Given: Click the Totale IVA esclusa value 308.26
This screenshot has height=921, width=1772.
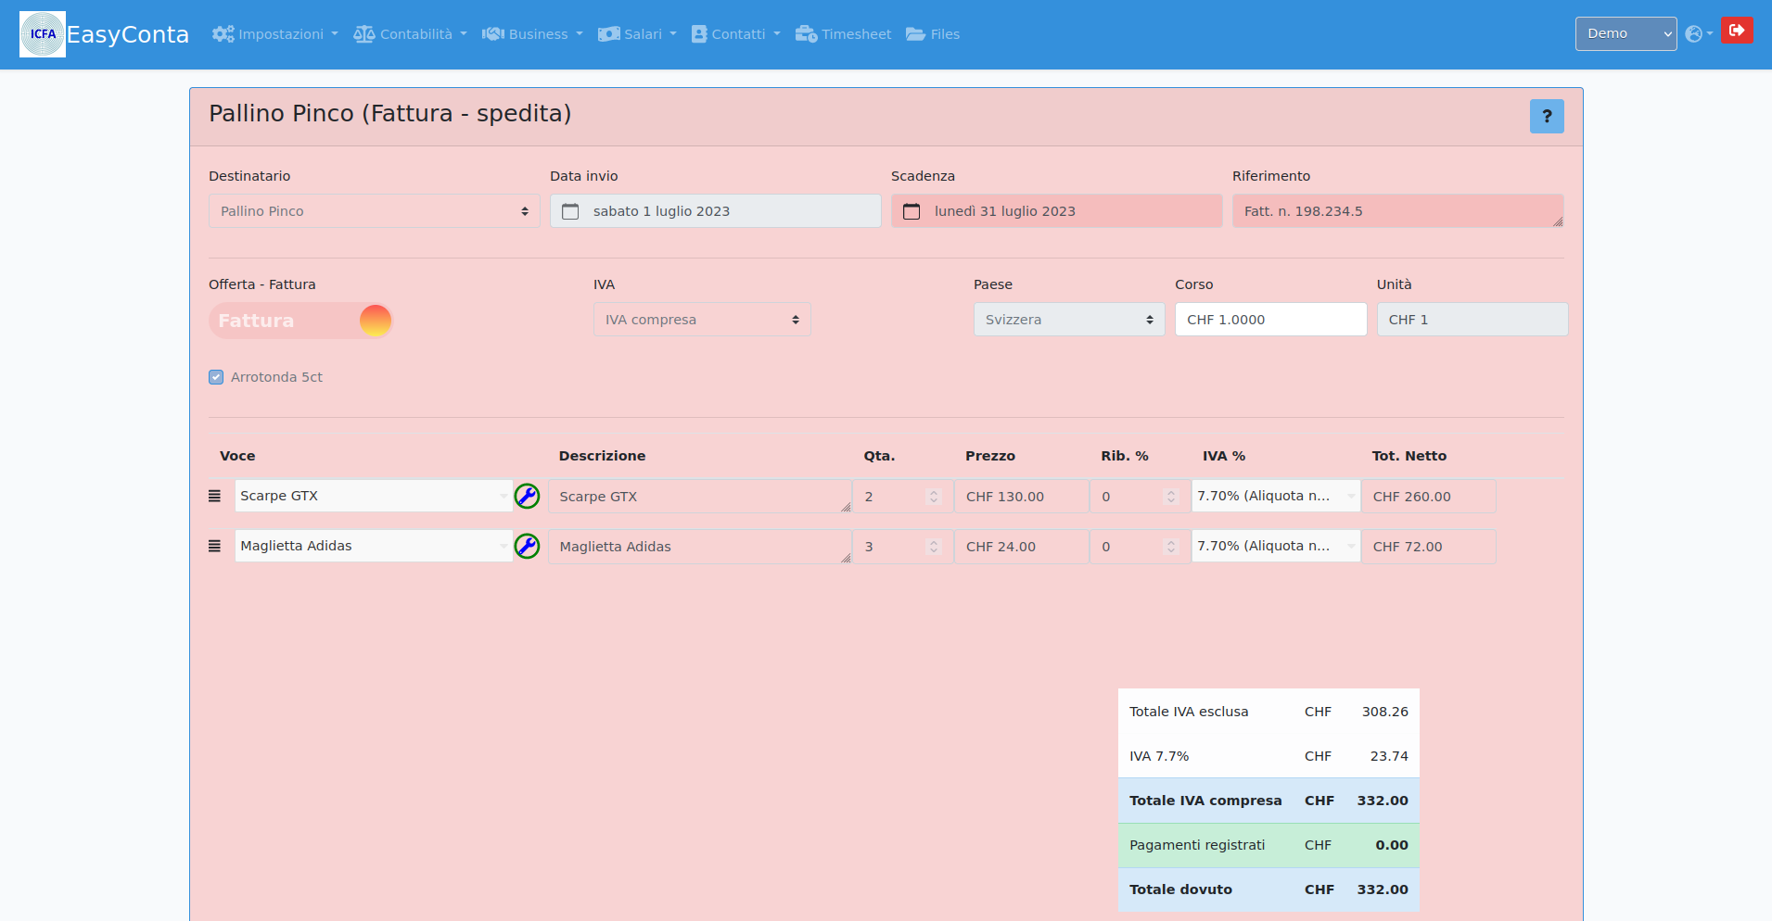Looking at the screenshot, I should (1384, 712).
